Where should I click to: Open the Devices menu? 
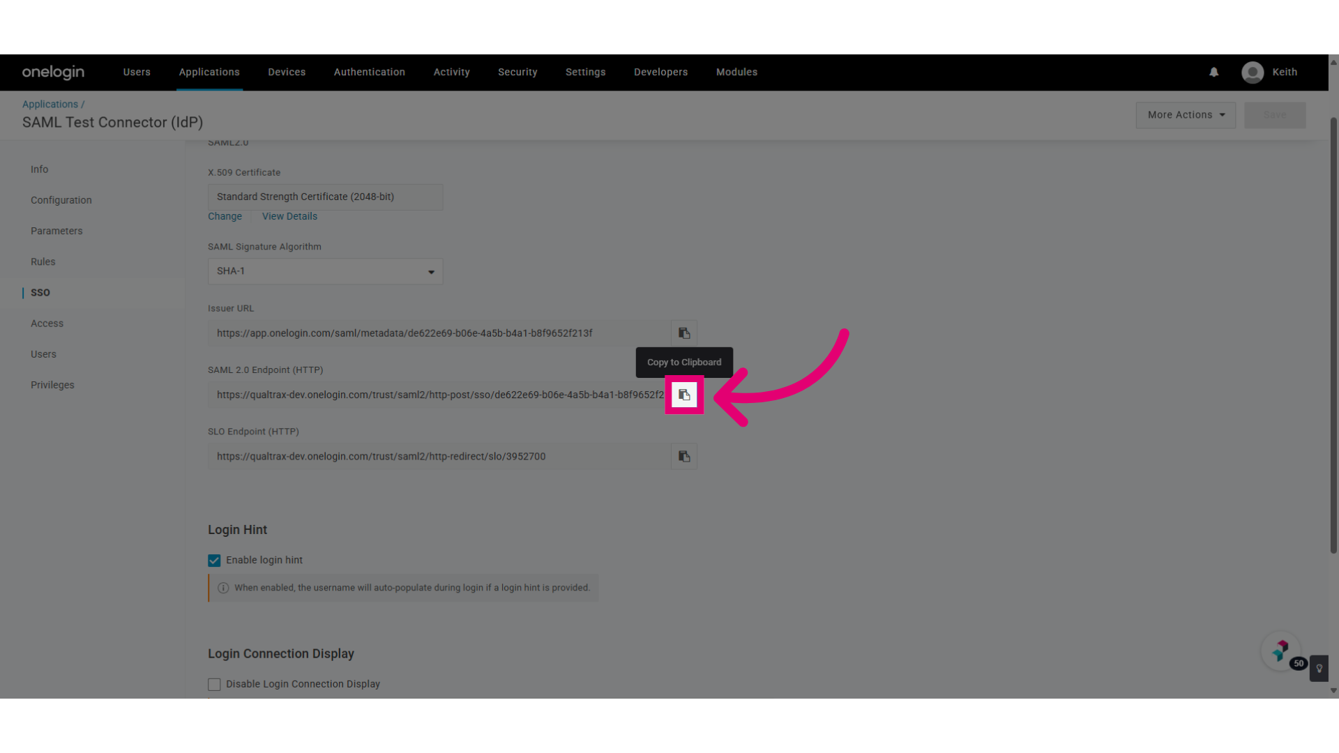287,73
